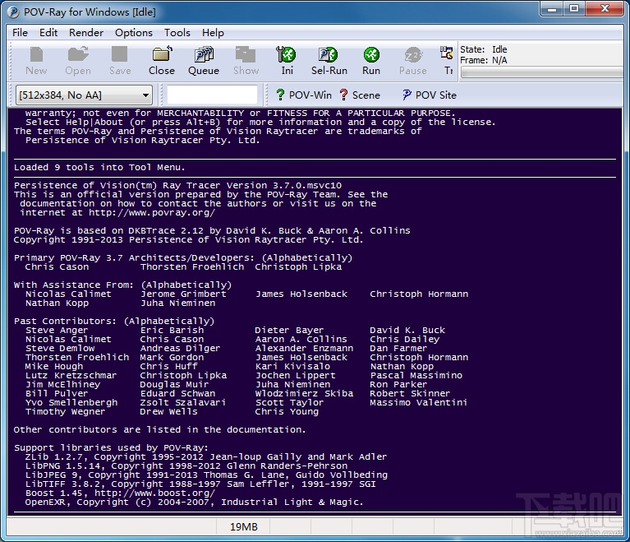The image size is (630, 542).
Task: Open the Options menu
Action: [x=134, y=33]
